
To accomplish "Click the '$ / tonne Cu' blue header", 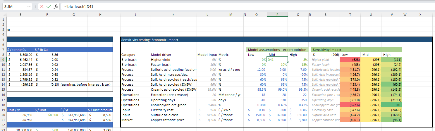I will pyautogui.click(x=20, y=50).
